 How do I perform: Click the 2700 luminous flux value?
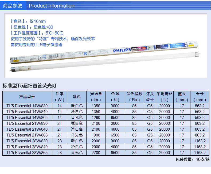coord(96,153)
